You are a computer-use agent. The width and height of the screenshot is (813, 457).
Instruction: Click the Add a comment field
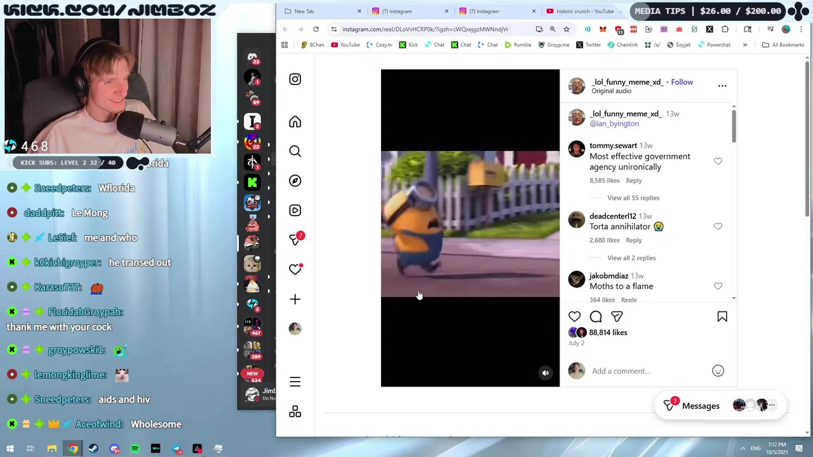coord(648,371)
